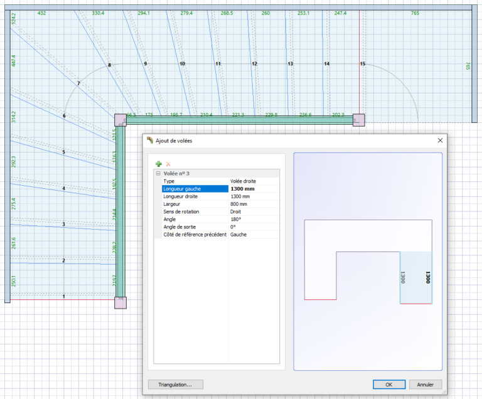The image size is (482, 399).
Task: Click the 447.4 dimension on left wall
Action: (14, 61)
